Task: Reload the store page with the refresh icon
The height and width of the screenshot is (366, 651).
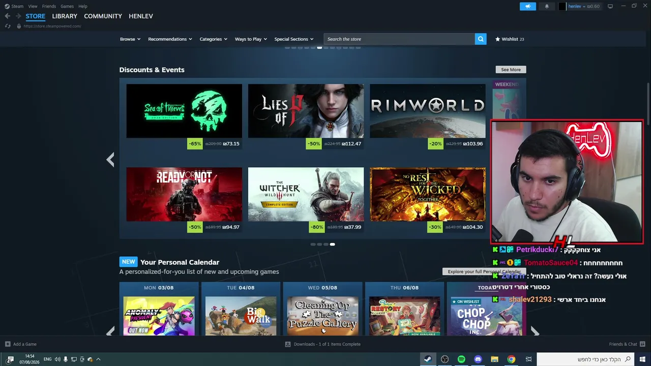Action: (8, 26)
